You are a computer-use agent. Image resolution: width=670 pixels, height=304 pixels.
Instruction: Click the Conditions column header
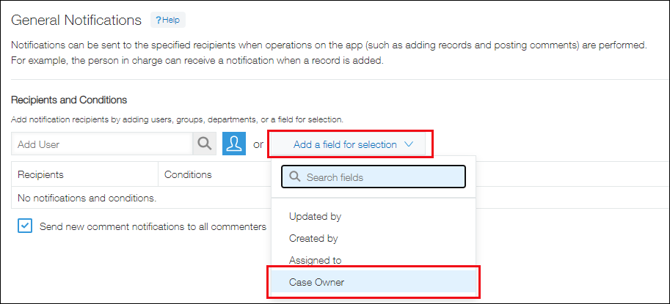188,175
